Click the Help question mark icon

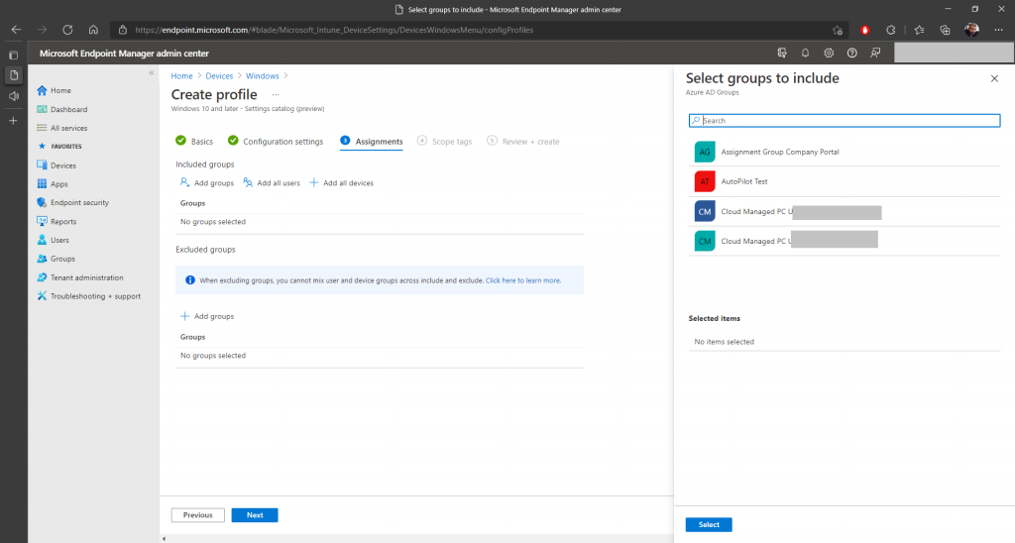point(851,53)
